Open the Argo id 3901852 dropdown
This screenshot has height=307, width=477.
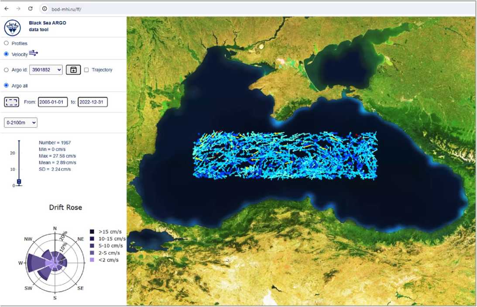46,70
